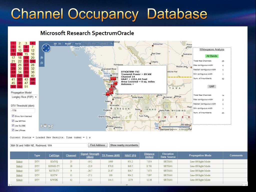The height and width of the screenshot is (192, 256).
Task: Click Show nearby incumbents button
Action: [124, 145]
